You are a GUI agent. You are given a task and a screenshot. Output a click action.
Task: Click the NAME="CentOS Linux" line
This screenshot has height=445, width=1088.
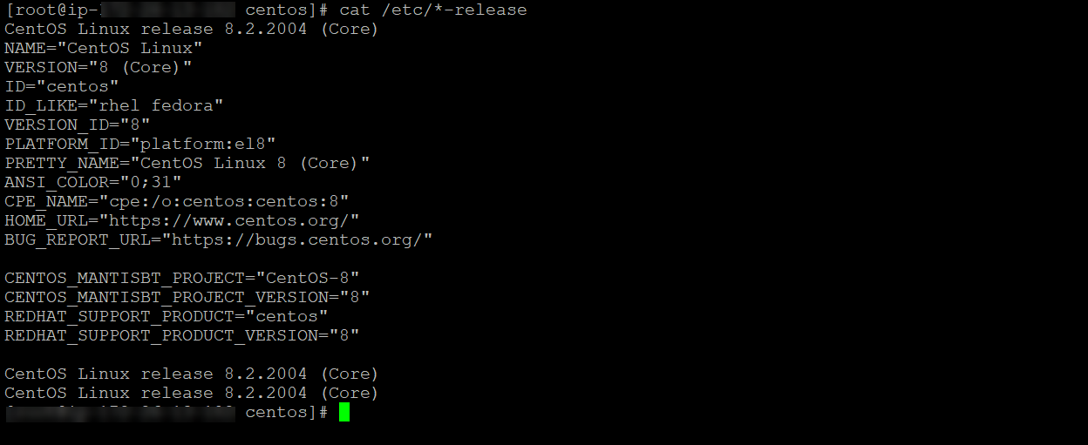(104, 48)
